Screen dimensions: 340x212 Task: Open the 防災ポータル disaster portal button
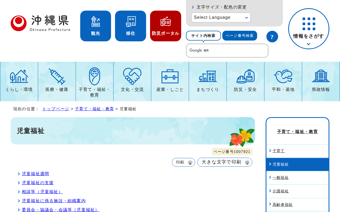tap(165, 26)
